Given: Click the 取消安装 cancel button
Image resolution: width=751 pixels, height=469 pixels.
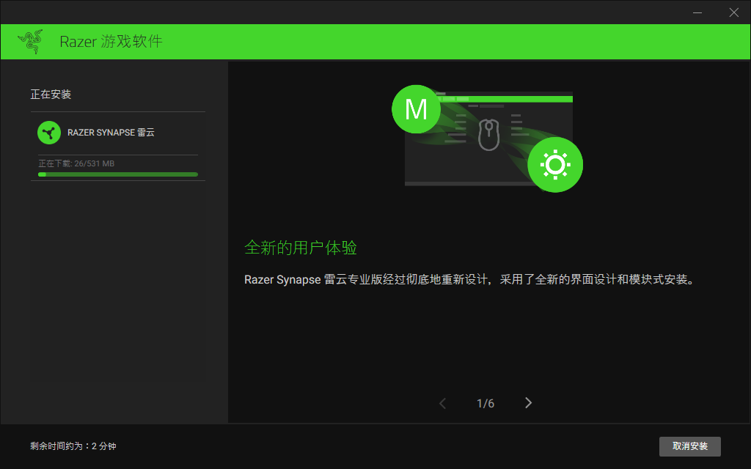Looking at the screenshot, I should (689, 446).
